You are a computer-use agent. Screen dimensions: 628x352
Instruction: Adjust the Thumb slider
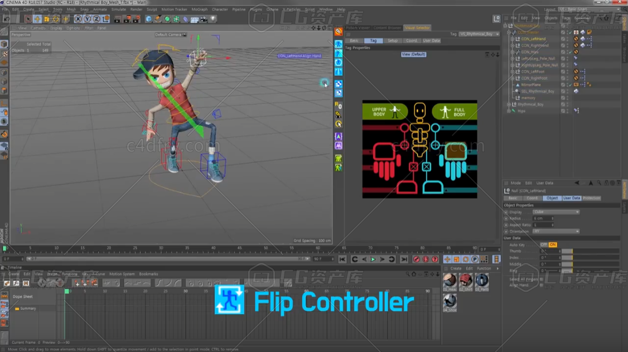click(x=590, y=251)
